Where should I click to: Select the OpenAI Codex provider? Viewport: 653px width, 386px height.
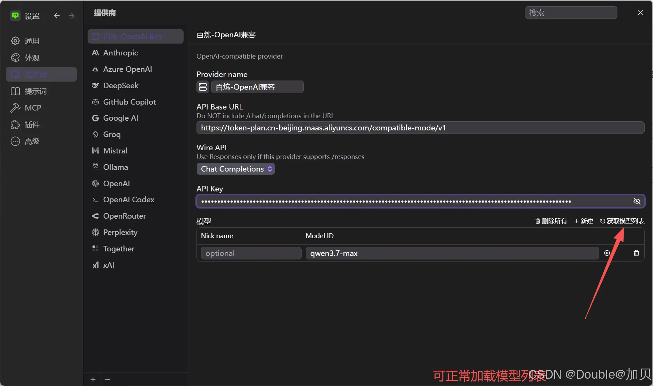tap(135, 199)
